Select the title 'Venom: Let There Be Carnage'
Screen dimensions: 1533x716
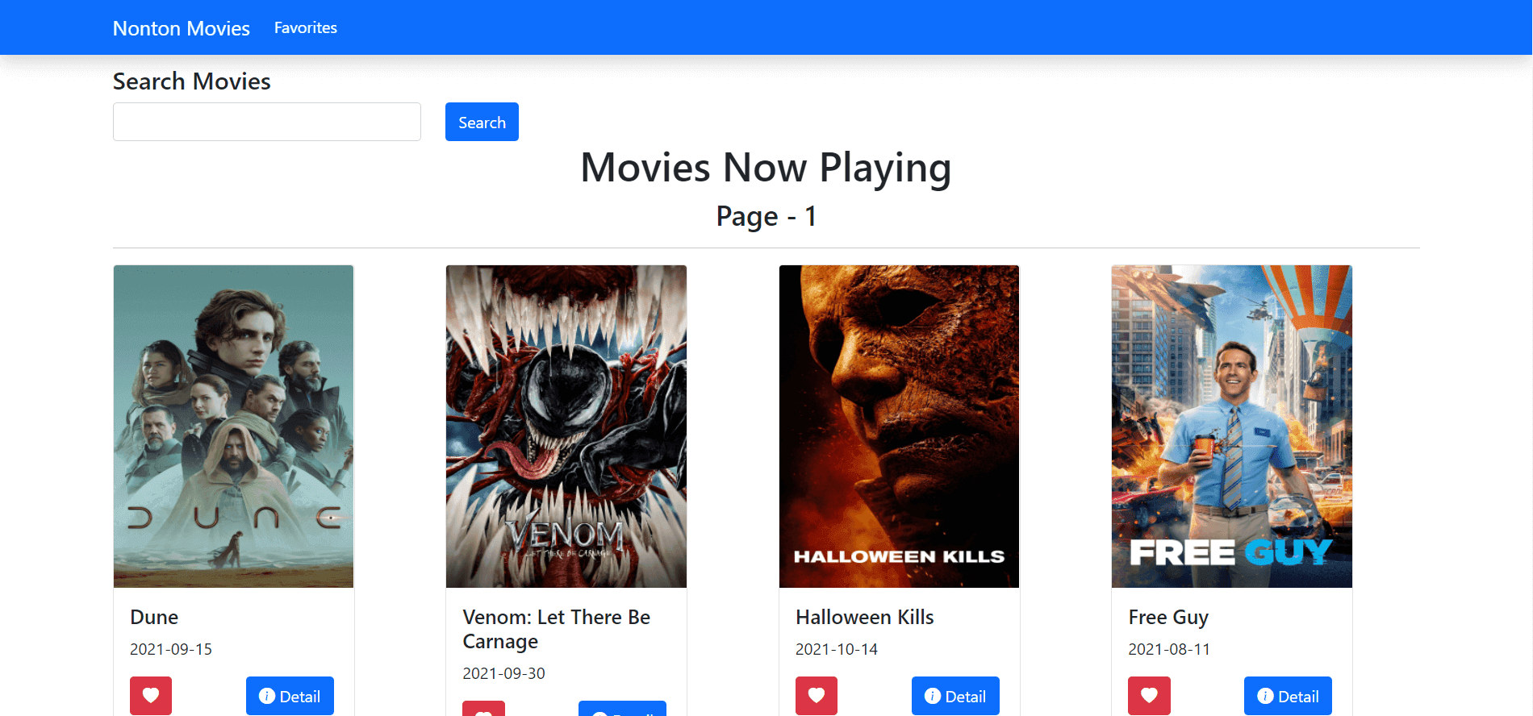point(557,629)
